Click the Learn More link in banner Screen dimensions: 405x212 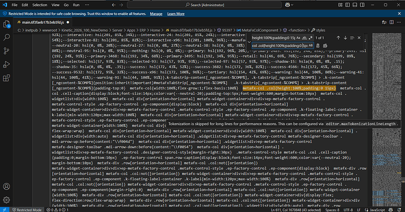[176, 13]
